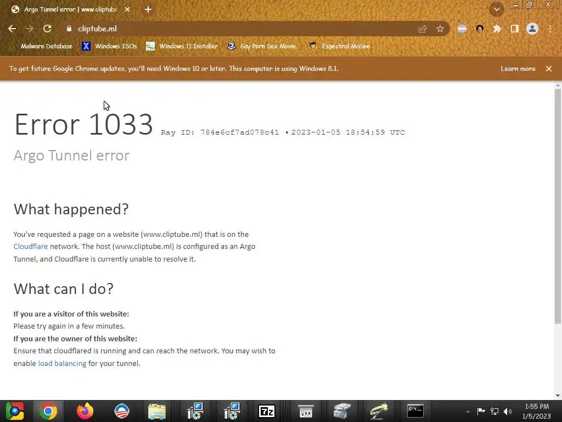Open the red-white-blue circular taskbar icon
Screen dimensions: 562x422
121,411
